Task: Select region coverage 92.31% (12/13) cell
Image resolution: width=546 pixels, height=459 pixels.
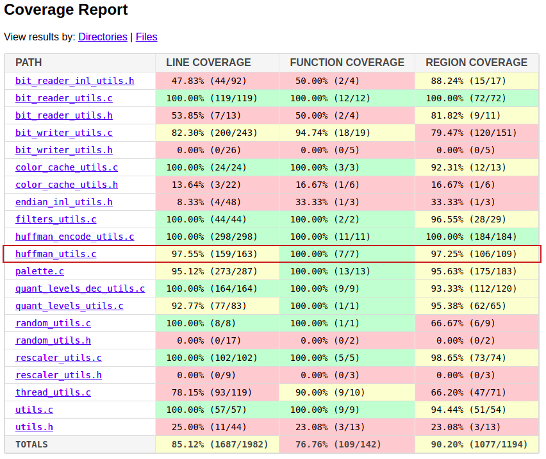Action: click(477, 167)
